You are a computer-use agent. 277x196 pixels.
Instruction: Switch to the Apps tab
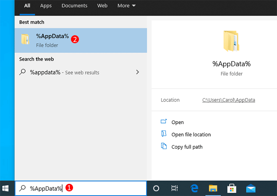pyautogui.click(x=46, y=5)
